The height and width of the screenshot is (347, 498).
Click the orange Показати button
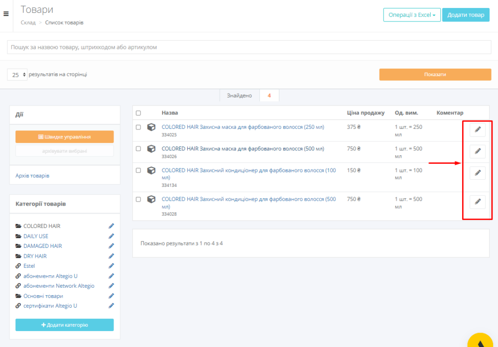point(435,74)
